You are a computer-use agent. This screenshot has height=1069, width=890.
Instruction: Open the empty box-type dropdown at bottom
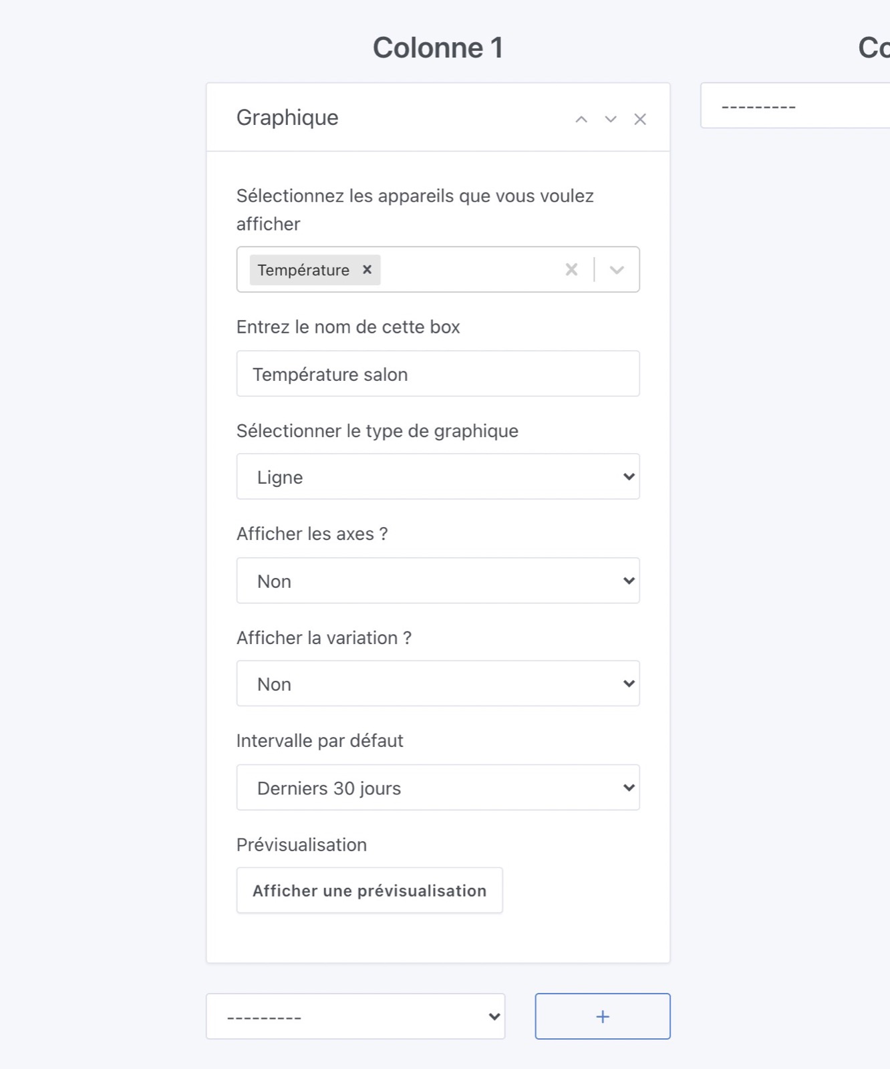355,1016
